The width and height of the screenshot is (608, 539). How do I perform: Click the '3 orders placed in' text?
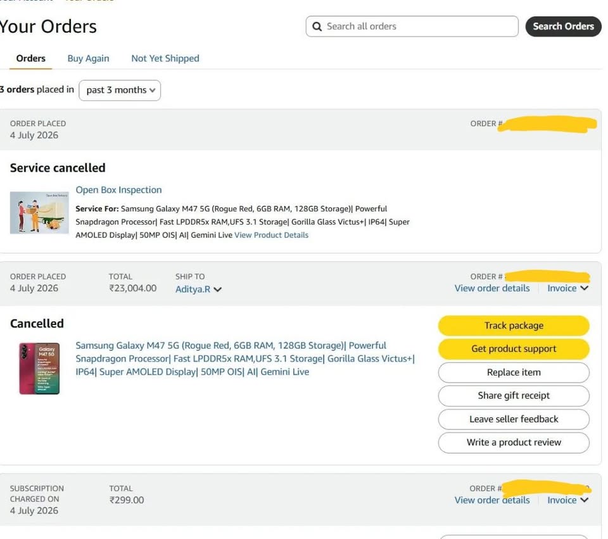tap(37, 89)
